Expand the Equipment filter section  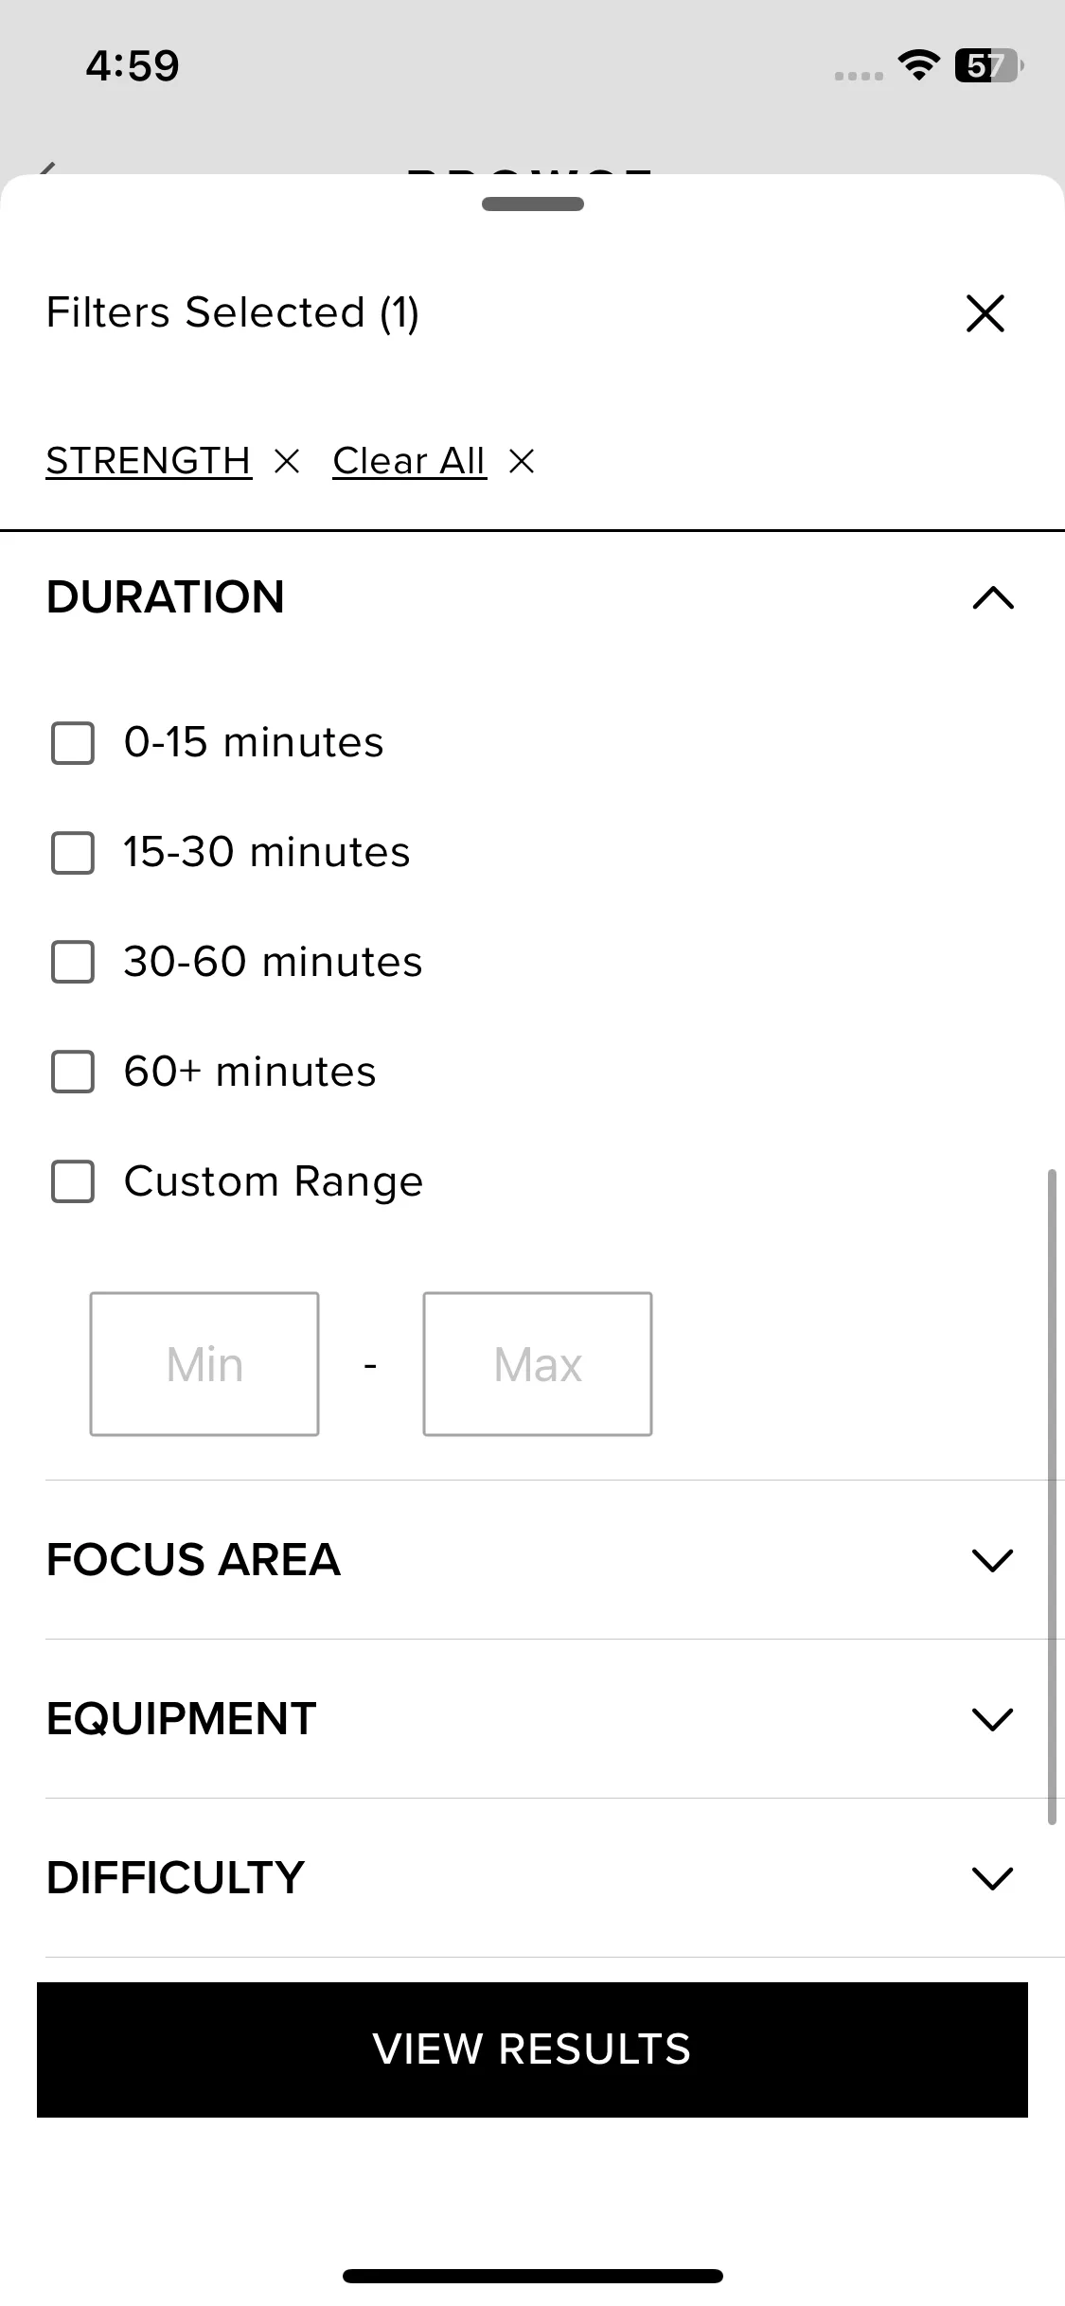click(992, 1719)
